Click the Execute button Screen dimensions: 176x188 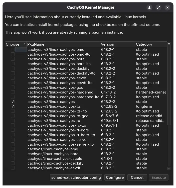(x=158, y=178)
